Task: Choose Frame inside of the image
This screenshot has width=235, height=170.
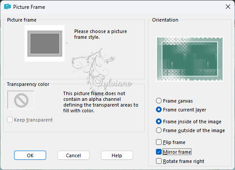Action: 159,122
